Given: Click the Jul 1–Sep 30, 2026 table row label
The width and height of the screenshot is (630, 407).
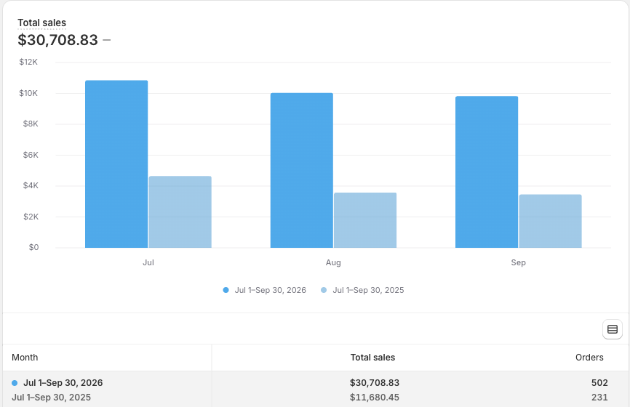Looking at the screenshot, I should [x=63, y=383].
